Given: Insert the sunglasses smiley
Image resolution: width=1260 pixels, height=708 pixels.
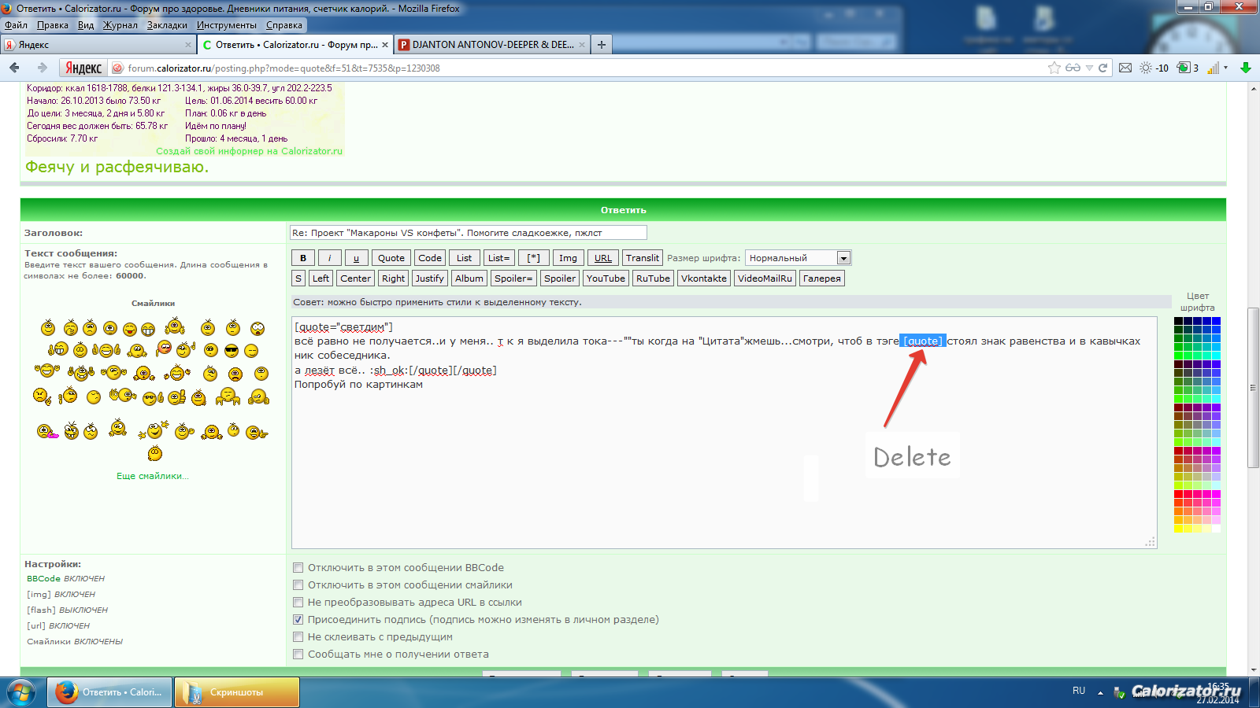Looking at the screenshot, I should click(232, 351).
